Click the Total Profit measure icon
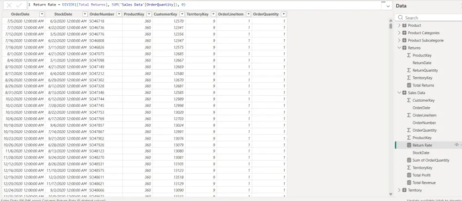The image size is (462, 201). pos(409,175)
